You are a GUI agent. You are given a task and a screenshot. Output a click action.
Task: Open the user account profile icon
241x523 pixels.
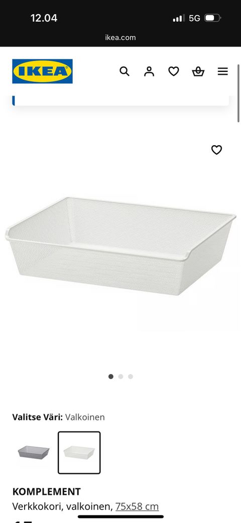coord(149,71)
